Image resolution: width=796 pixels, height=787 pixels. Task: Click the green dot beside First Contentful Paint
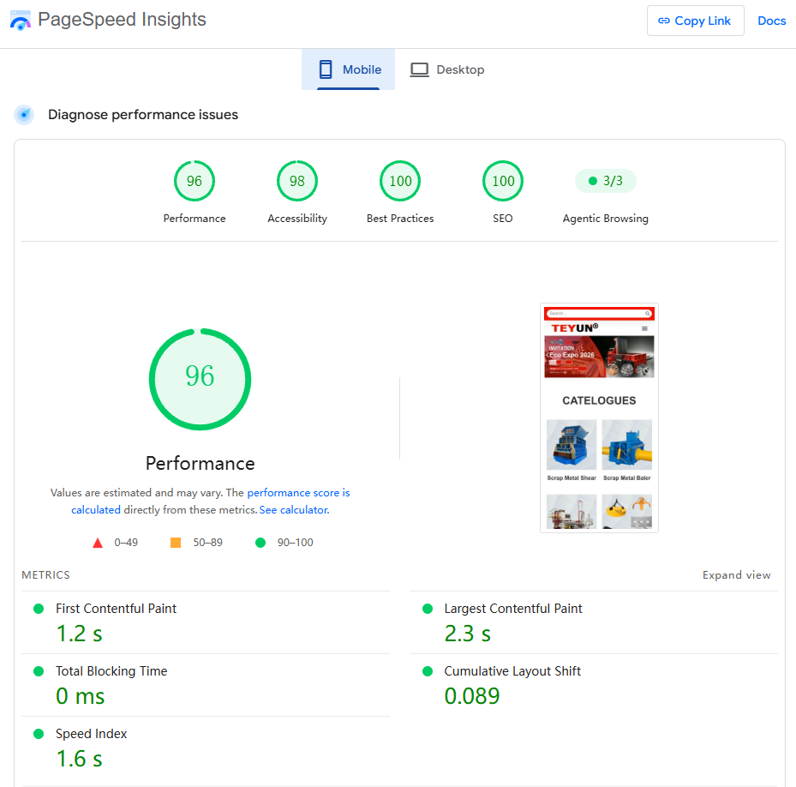point(39,609)
